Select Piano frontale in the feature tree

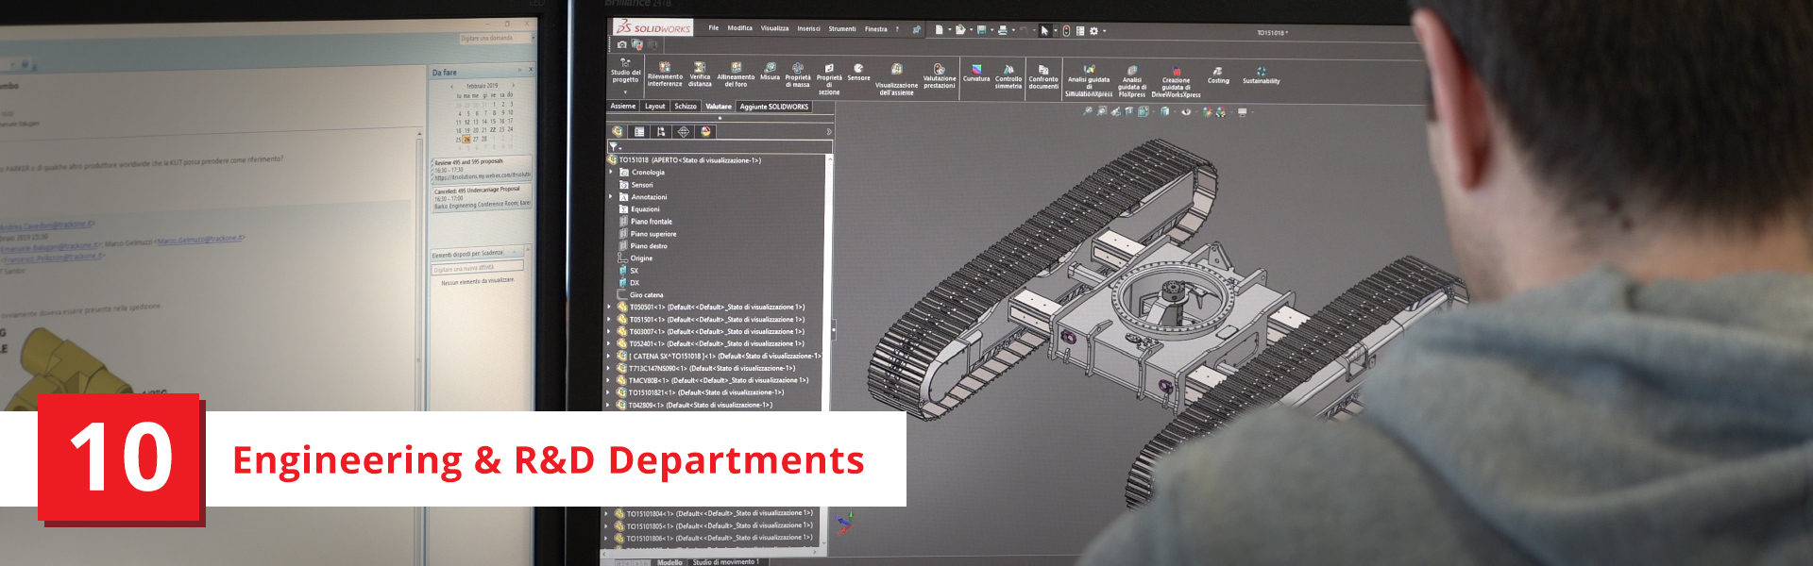(651, 222)
